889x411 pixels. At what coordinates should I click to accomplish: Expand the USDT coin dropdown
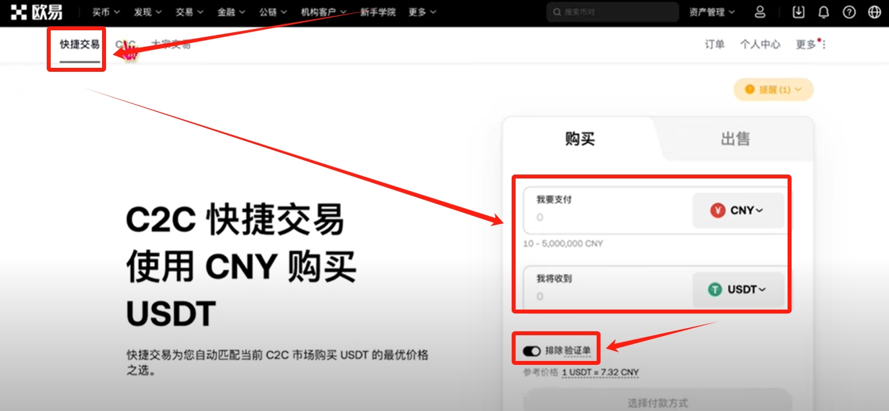tap(738, 290)
